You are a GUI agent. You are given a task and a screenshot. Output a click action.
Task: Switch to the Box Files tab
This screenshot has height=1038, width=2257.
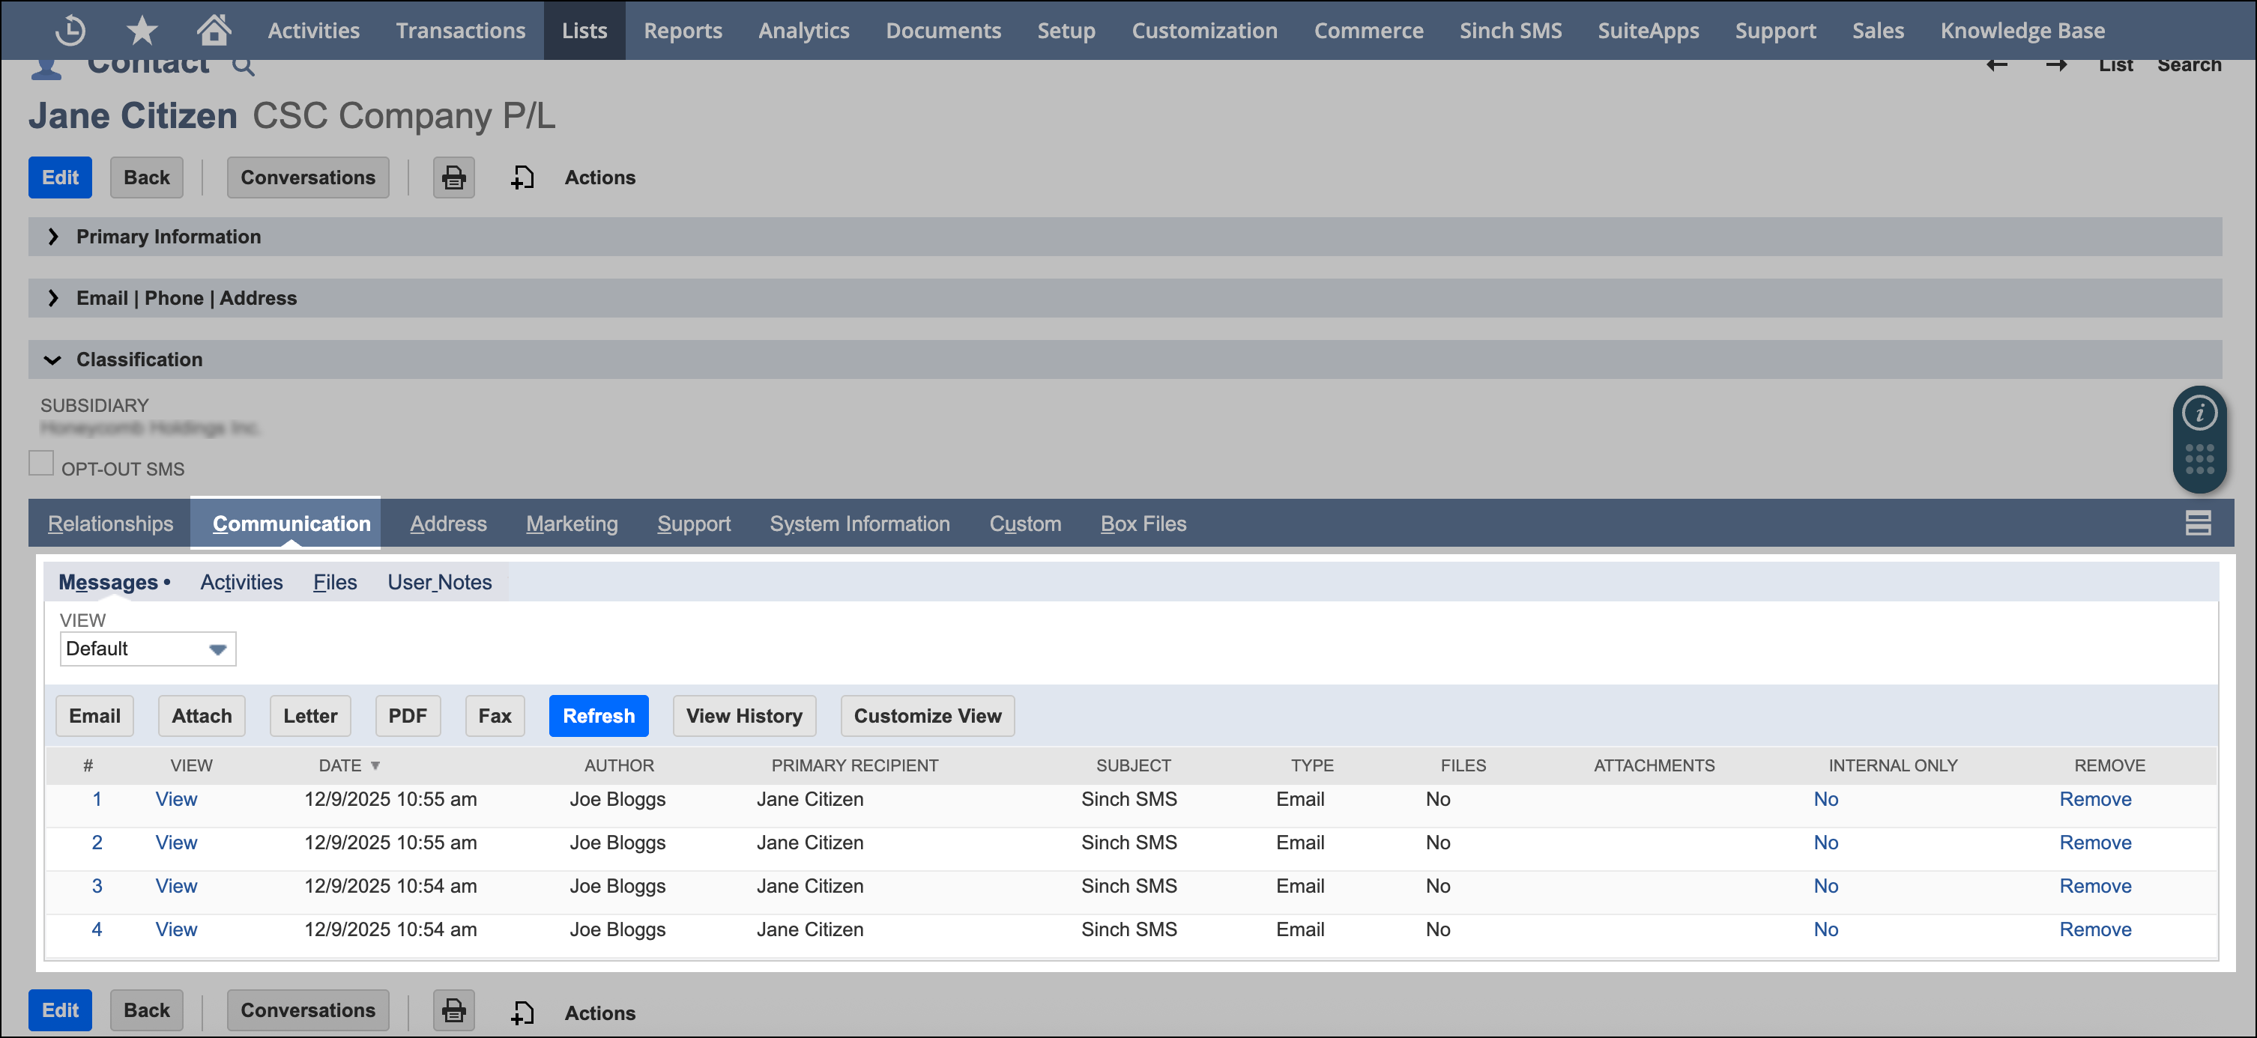pos(1143,523)
